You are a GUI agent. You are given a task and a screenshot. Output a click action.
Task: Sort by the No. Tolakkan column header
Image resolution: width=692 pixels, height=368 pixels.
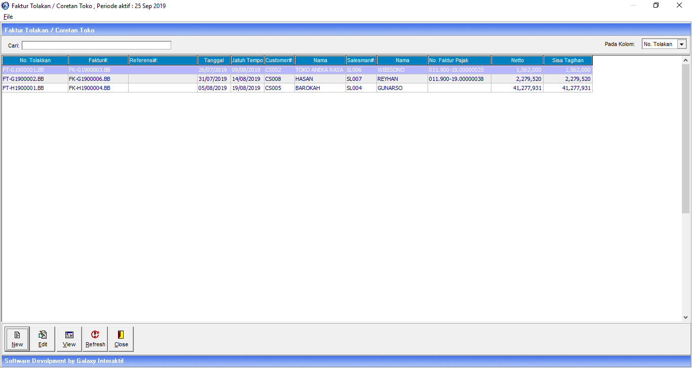click(x=35, y=61)
